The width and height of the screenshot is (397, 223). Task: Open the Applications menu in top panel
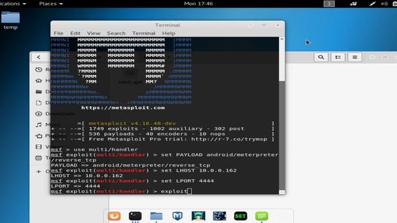pos(13,4)
